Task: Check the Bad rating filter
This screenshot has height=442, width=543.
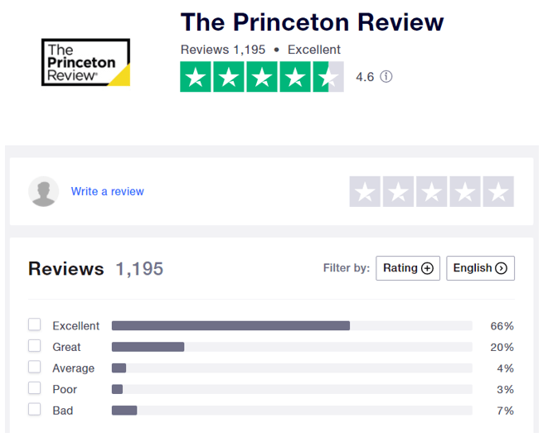Action: 34,410
